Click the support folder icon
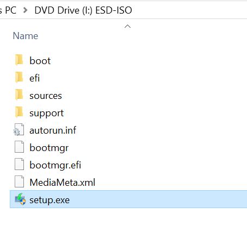This screenshot has height=226, width=247. pyautogui.click(x=19, y=112)
